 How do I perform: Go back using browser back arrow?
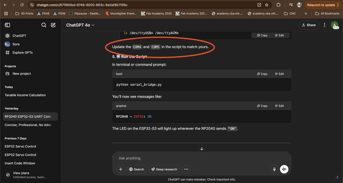[6, 5]
